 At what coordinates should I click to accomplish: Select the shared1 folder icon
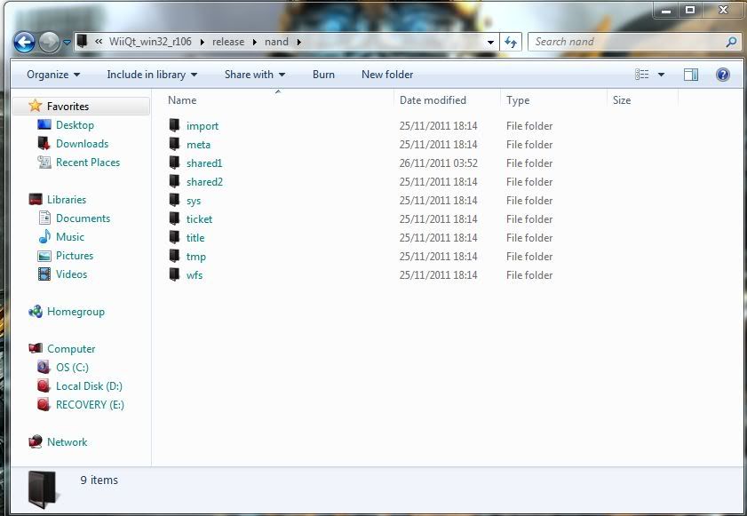click(x=175, y=163)
